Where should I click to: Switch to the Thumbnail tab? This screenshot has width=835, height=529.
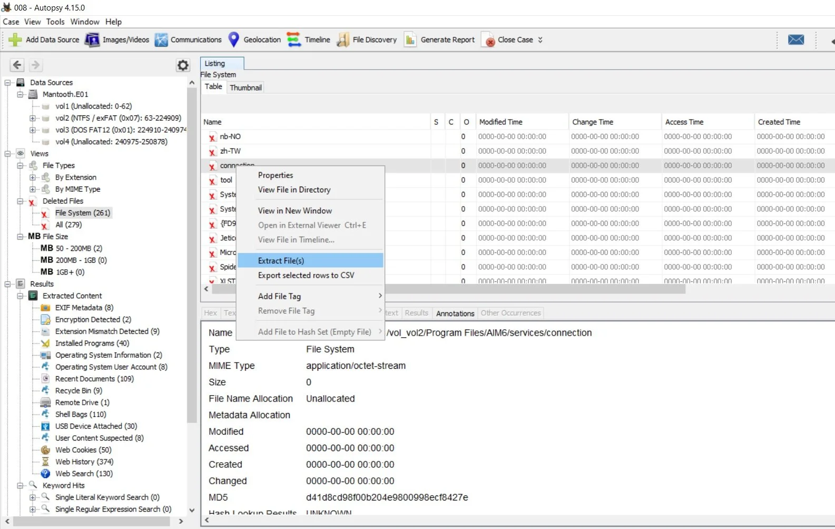[245, 87]
